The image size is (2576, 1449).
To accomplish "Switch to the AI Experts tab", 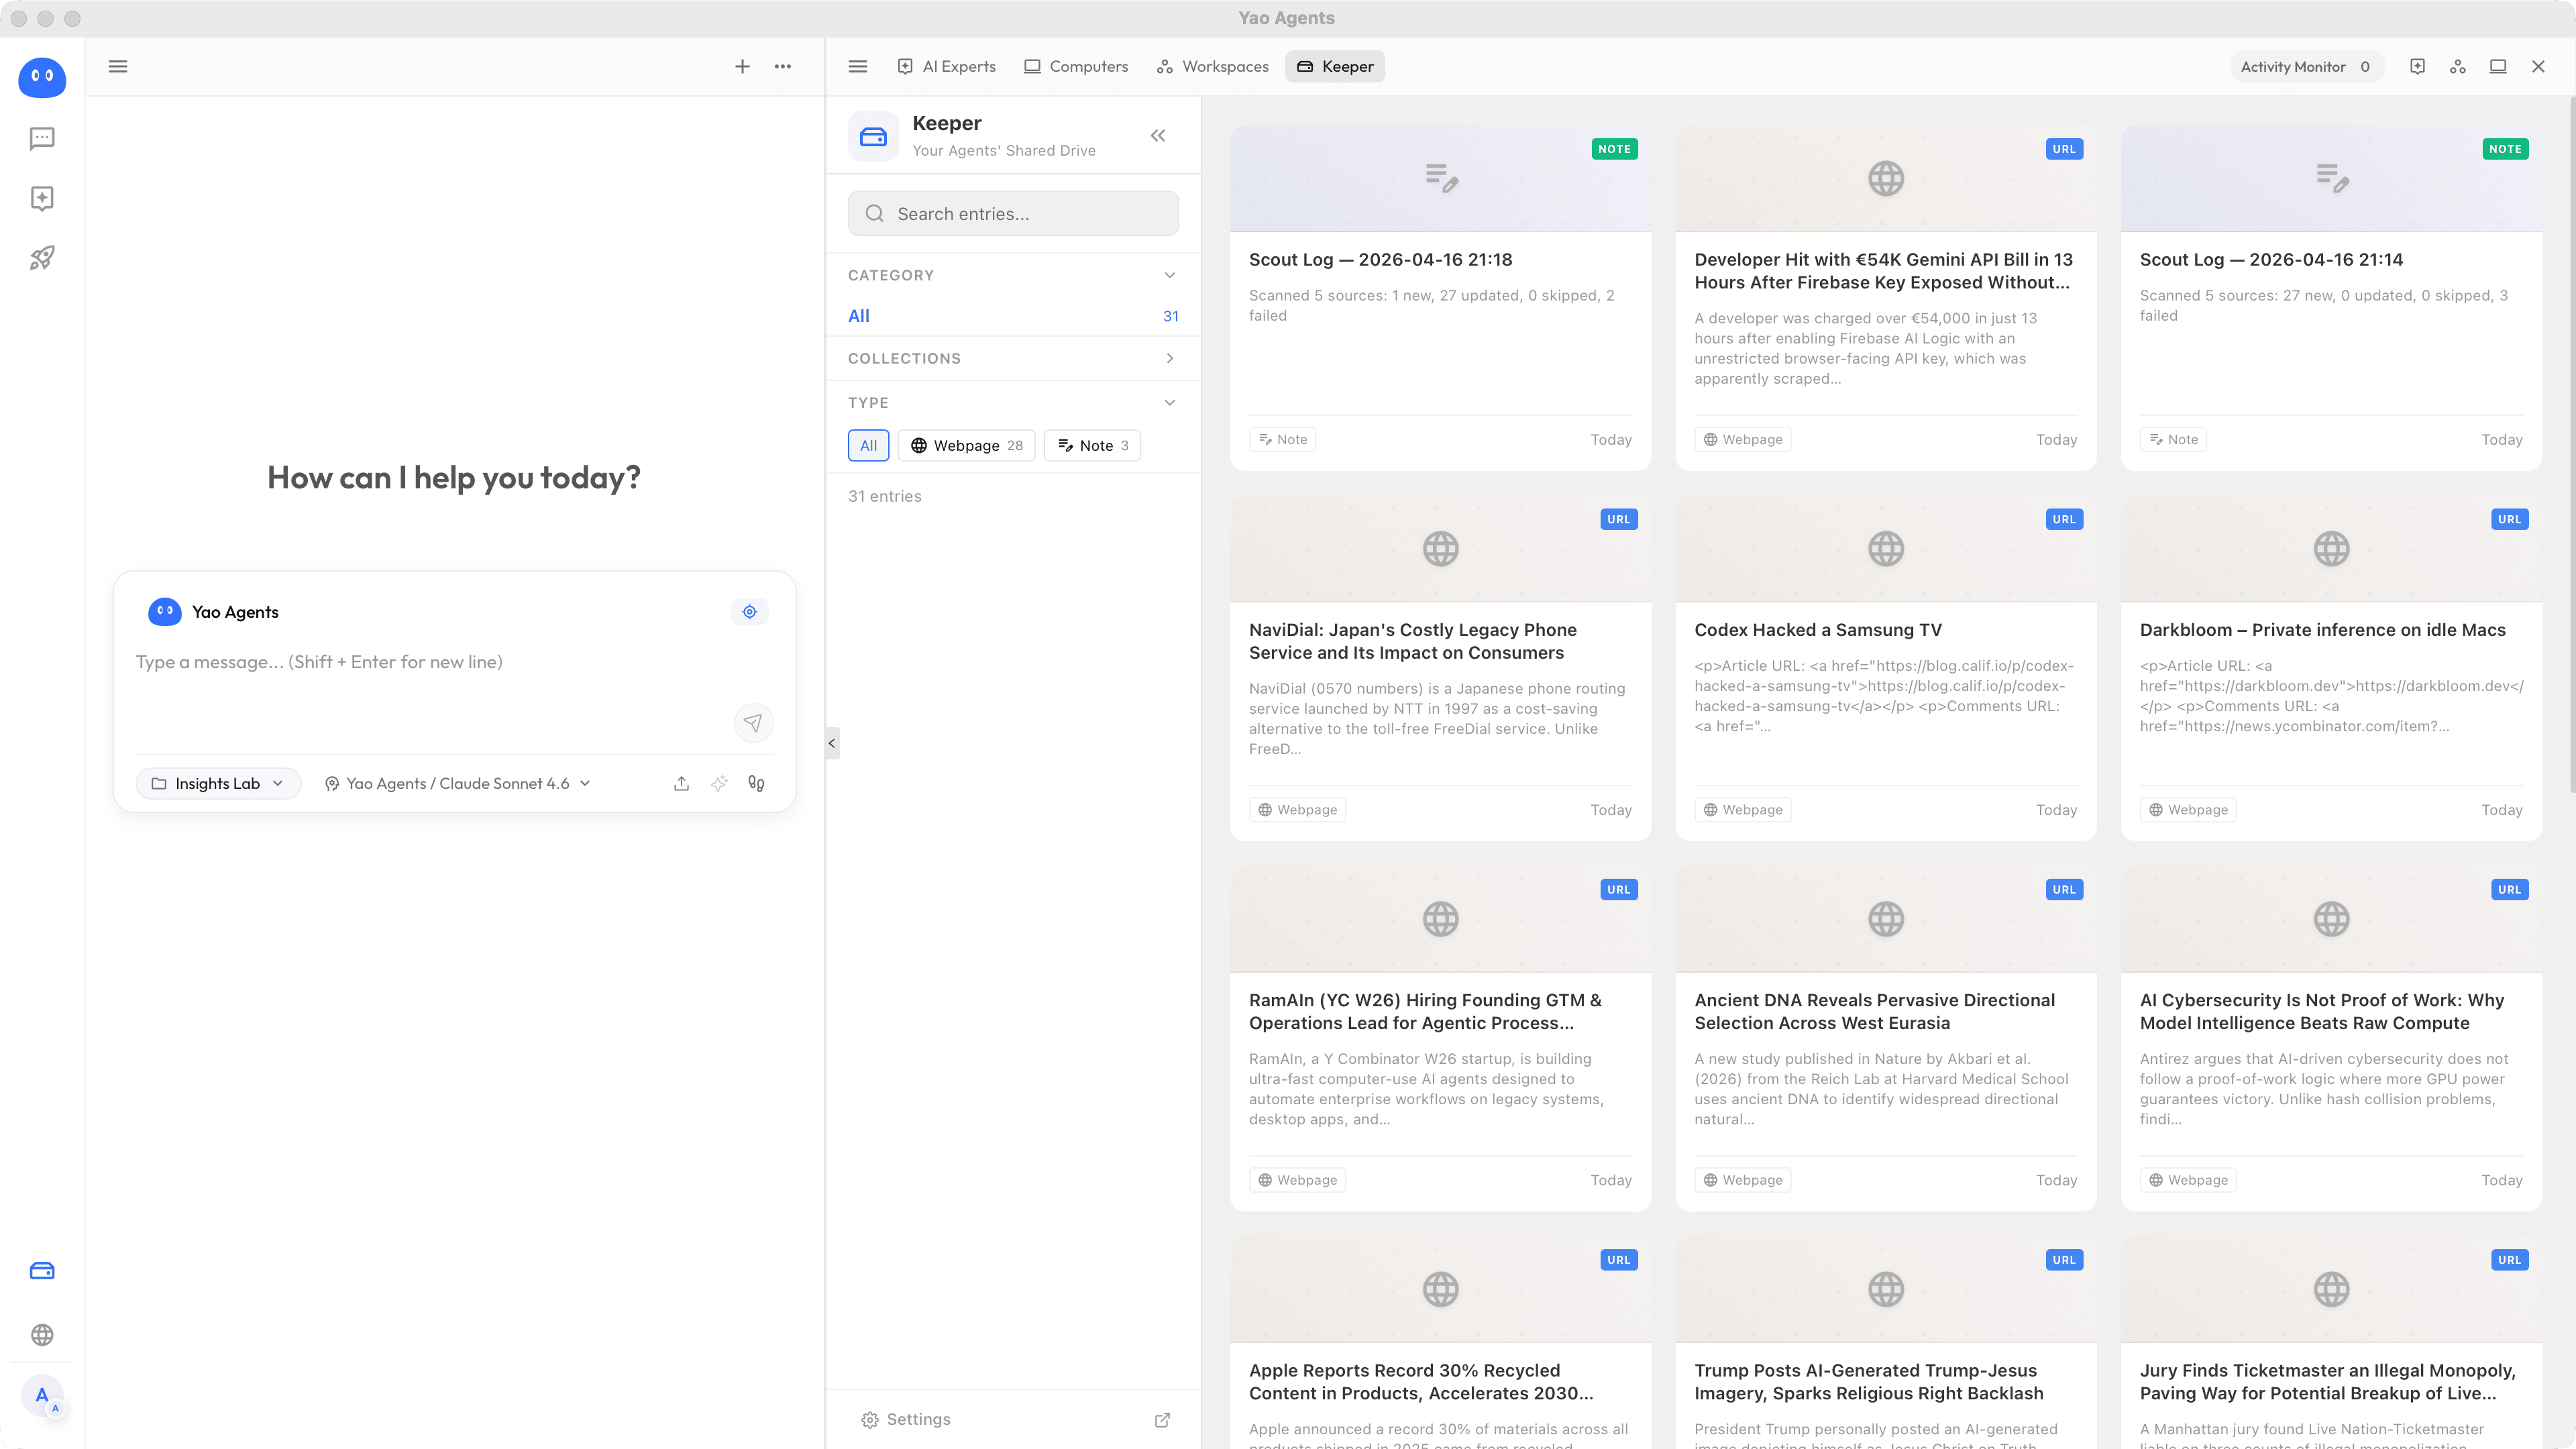I will (946, 66).
